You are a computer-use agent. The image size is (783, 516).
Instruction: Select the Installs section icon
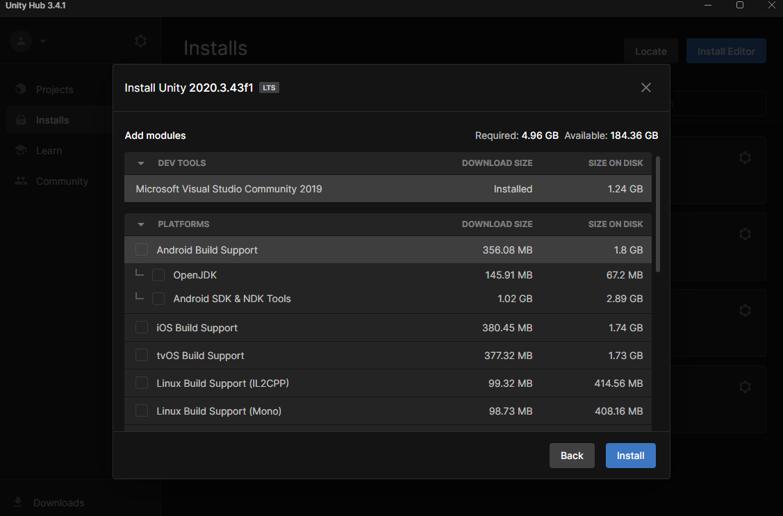coord(20,119)
